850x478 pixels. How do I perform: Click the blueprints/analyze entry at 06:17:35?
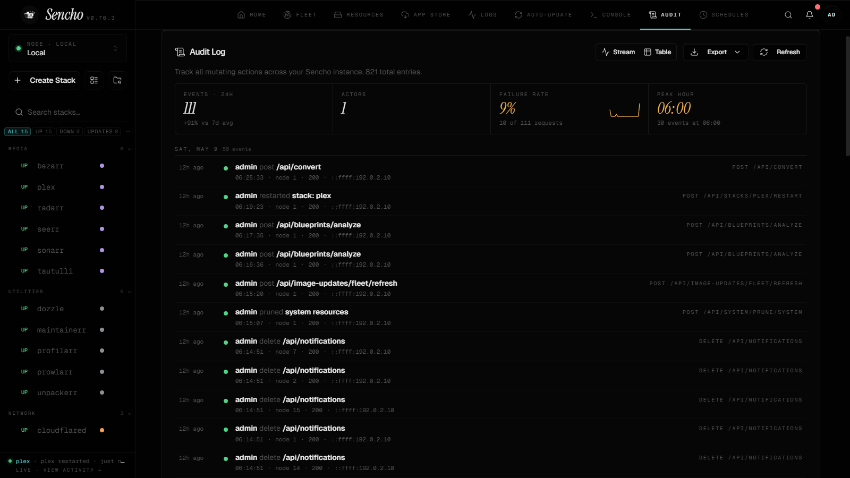pos(490,230)
